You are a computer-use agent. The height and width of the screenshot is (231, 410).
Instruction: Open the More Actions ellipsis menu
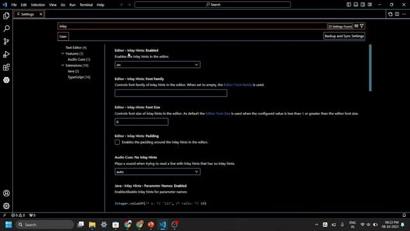pos(404,14)
